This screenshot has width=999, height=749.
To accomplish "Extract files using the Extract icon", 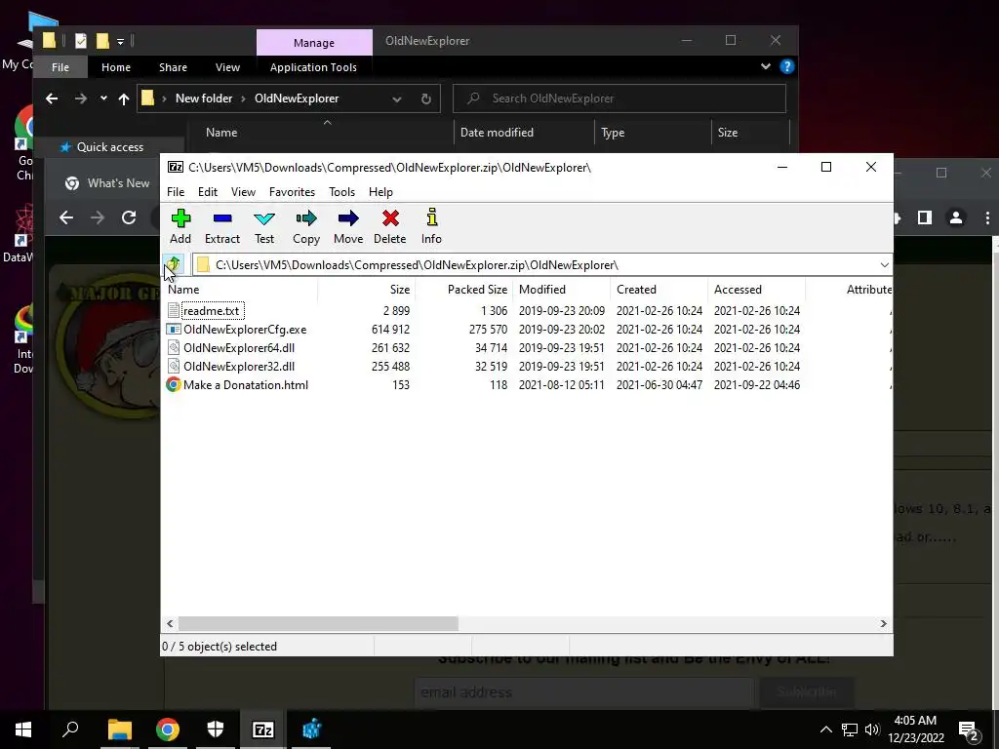I will pyautogui.click(x=222, y=226).
